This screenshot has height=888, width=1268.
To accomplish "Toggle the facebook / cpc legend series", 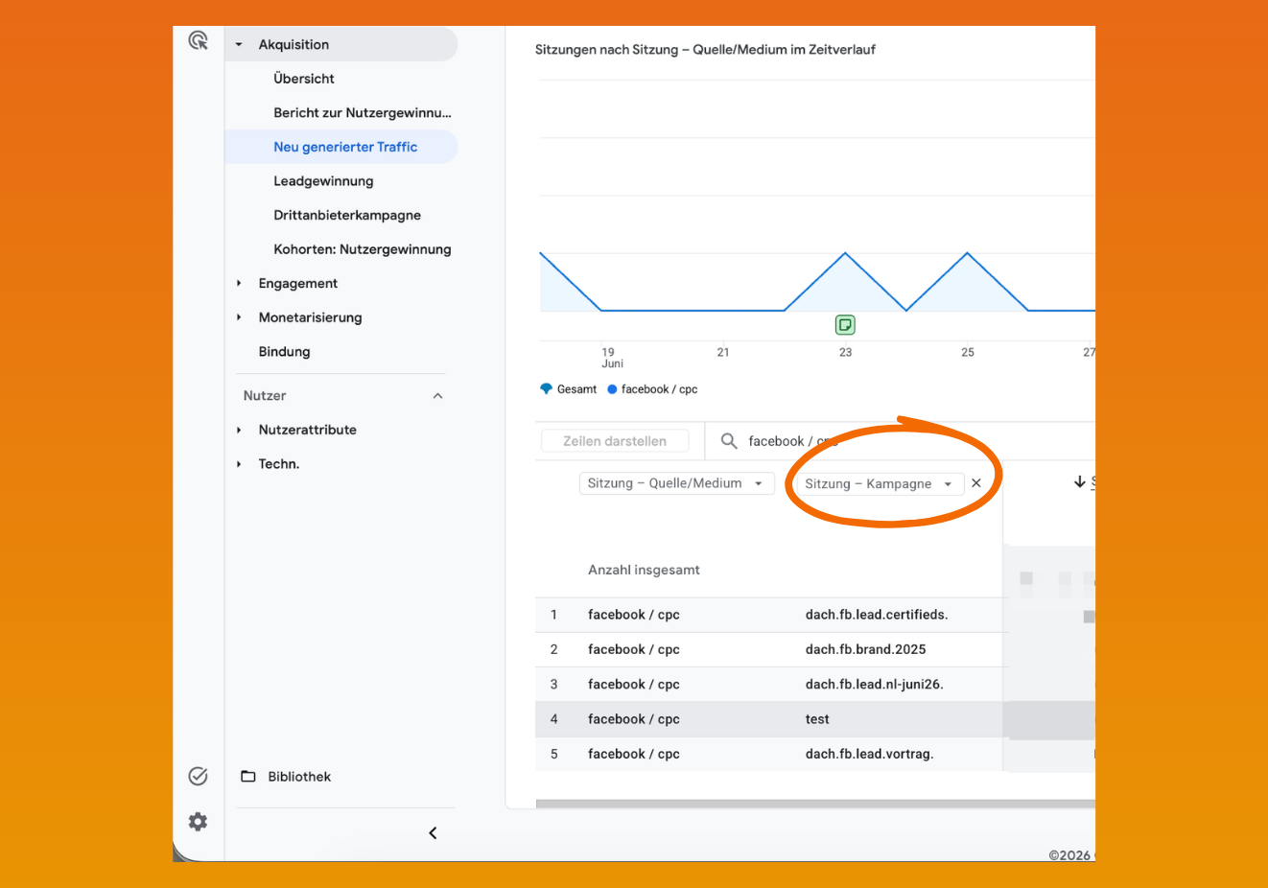I will (652, 389).
